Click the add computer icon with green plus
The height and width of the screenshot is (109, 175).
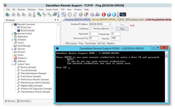click(x=39, y=14)
